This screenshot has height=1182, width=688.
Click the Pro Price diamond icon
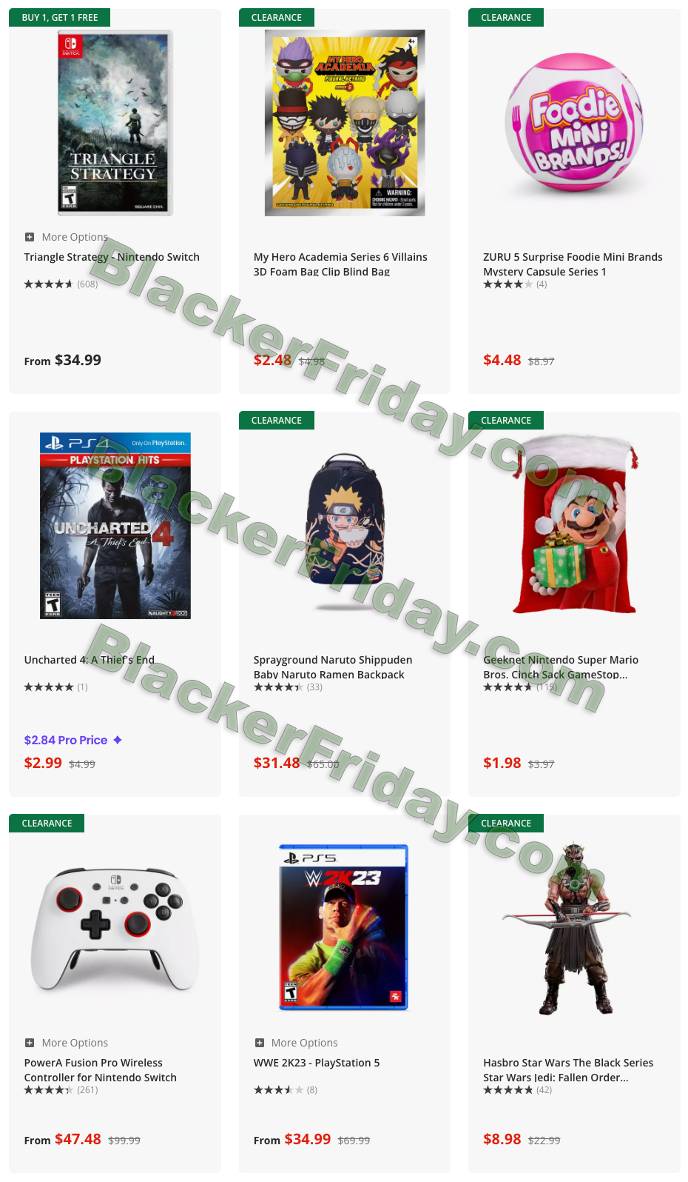point(118,740)
